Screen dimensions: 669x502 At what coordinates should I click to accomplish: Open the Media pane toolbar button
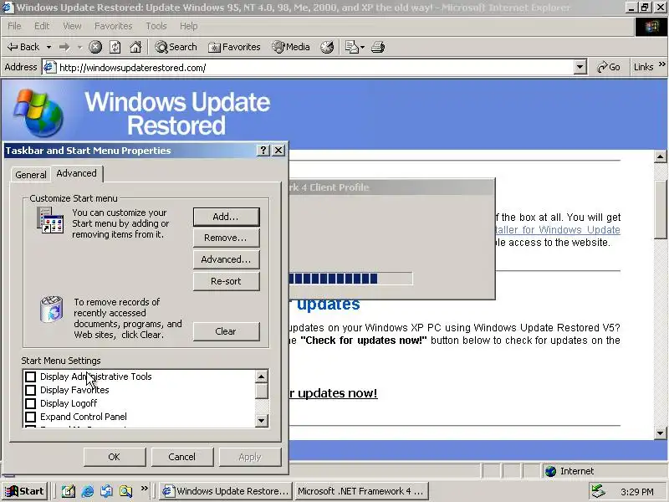tap(291, 47)
